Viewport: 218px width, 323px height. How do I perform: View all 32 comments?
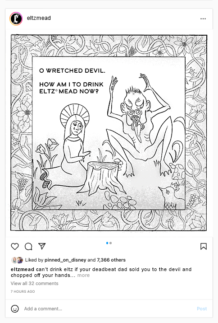pos(35,283)
